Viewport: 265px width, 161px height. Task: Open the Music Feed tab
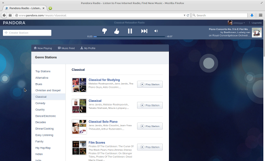(66, 48)
